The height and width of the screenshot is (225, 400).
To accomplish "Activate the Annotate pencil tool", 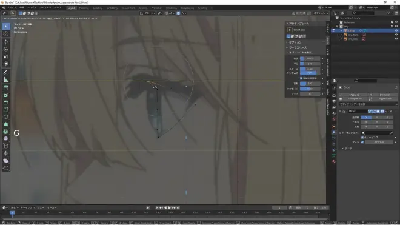I will 6,73.
